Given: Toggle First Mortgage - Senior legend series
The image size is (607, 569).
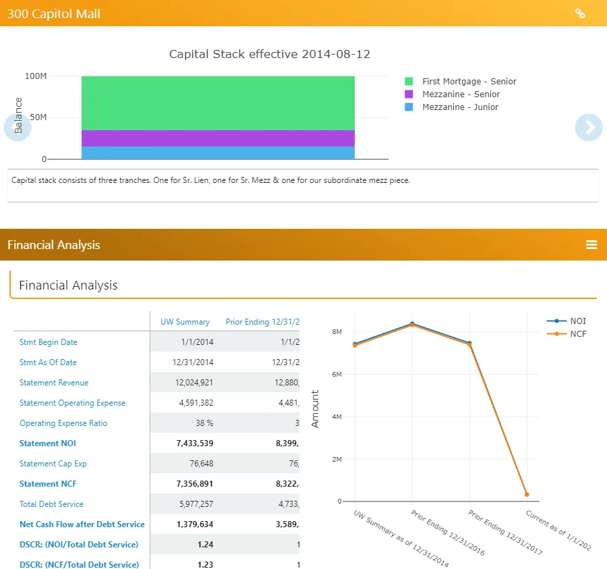Looking at the screenshot, I should [x=460, y=82].
